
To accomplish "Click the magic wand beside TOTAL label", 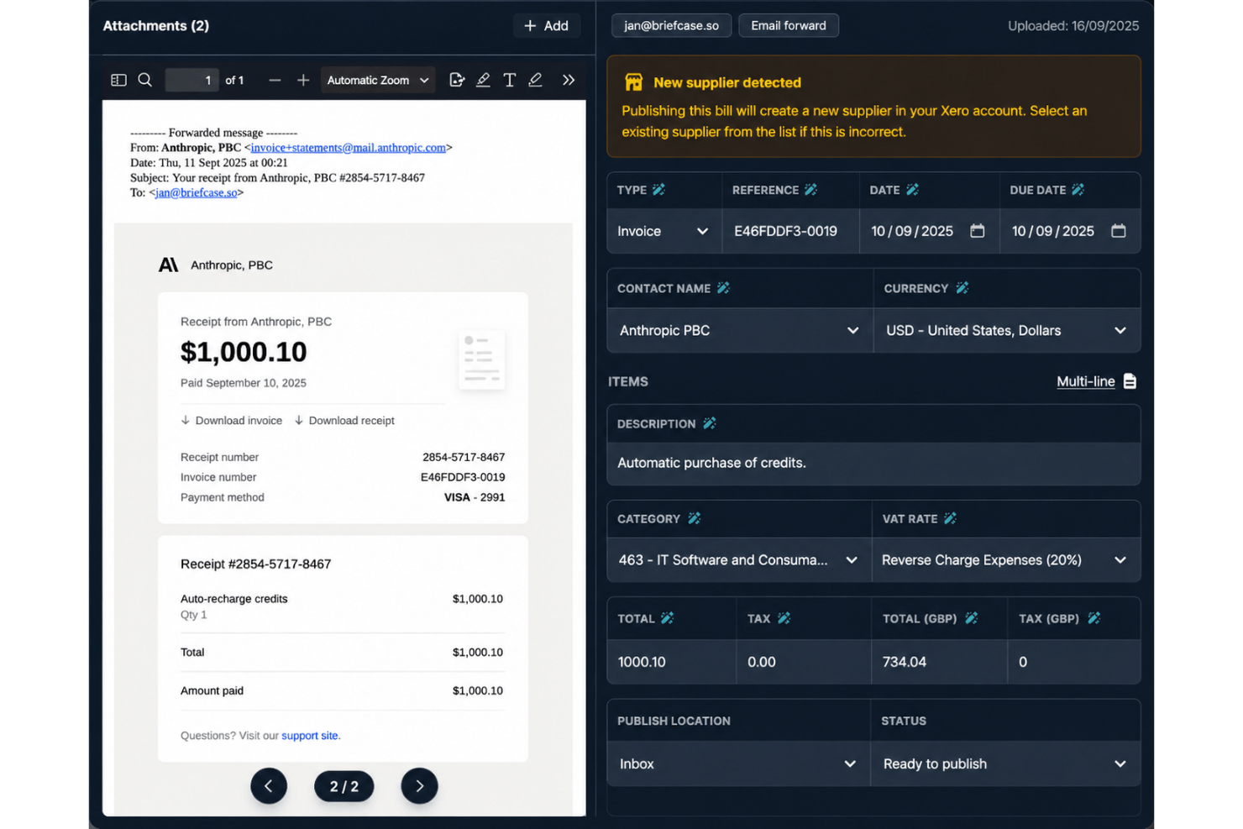I will coord(667,618).
